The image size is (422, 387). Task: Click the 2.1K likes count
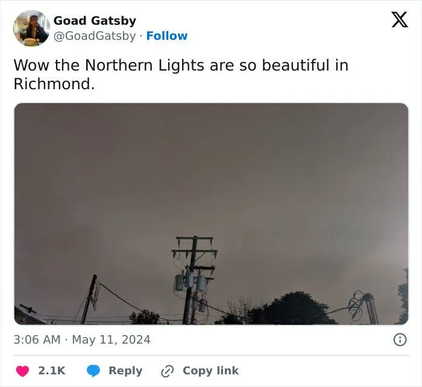pos(51,371)
